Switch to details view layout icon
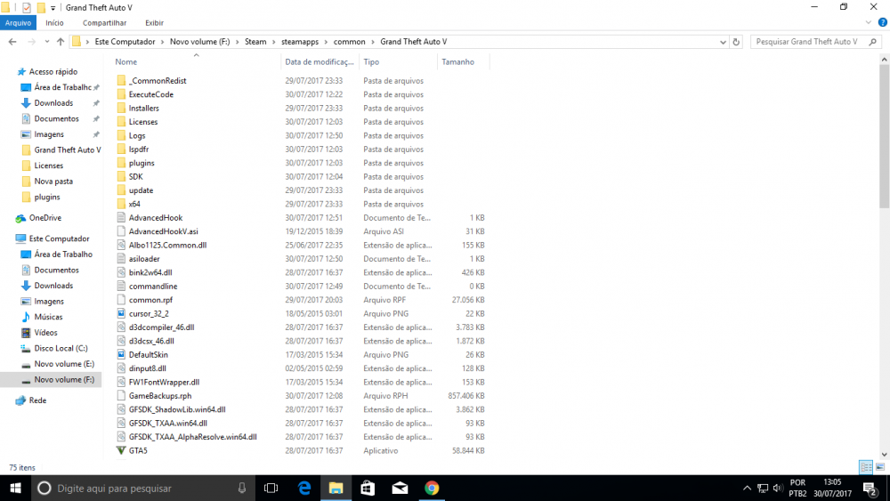Viewport: 890px width, 501px height. [866, 467]
